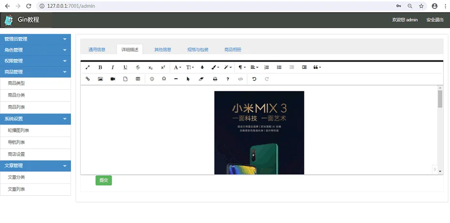Toggle fullscreen mode in the editor
The image size is (450, 223).
coord(88,67)
